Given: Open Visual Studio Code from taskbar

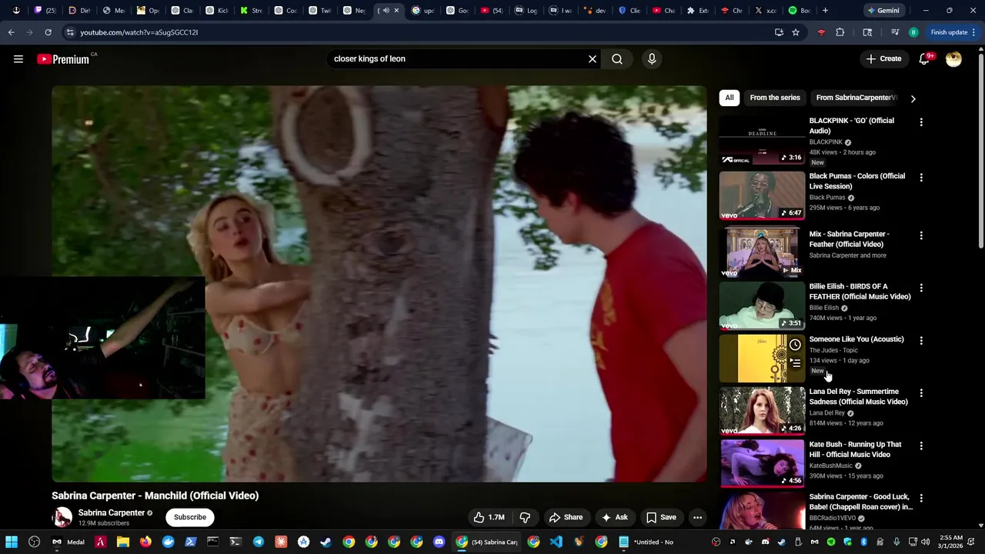Looking at the screenshot, I should pyautogui.click(x=556, y=542).
